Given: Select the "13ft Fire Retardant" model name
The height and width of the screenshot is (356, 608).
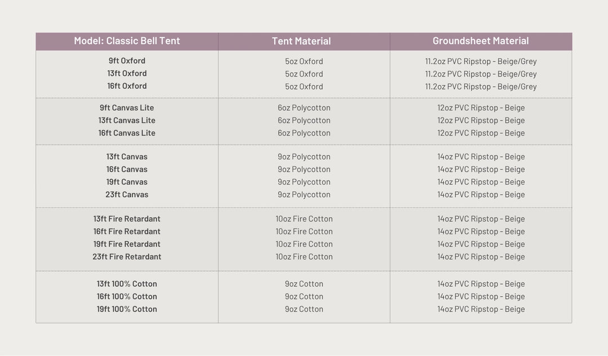Looking at the screenshot, I should (x=127, y=219).
